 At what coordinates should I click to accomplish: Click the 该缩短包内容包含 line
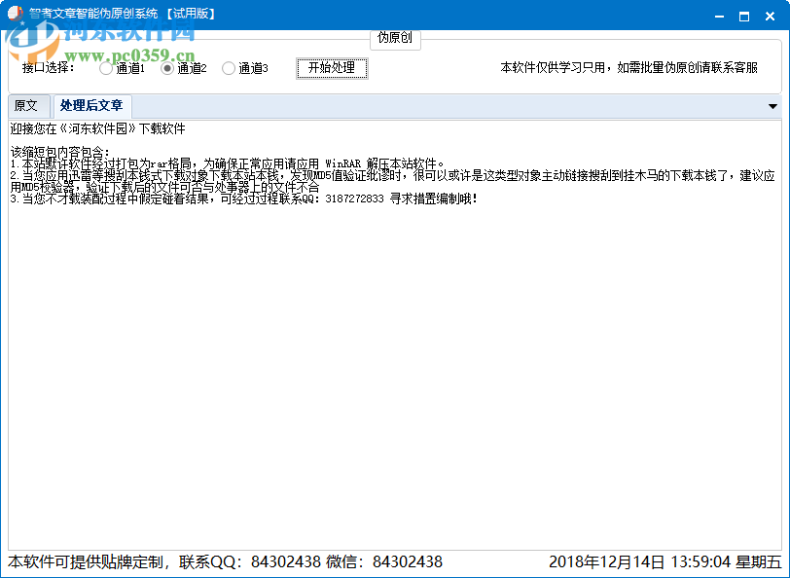pyautogui.click(x=59, y=152)
